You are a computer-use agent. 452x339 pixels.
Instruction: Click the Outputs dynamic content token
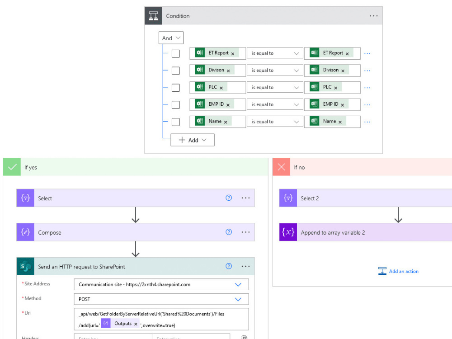(120, 324)
